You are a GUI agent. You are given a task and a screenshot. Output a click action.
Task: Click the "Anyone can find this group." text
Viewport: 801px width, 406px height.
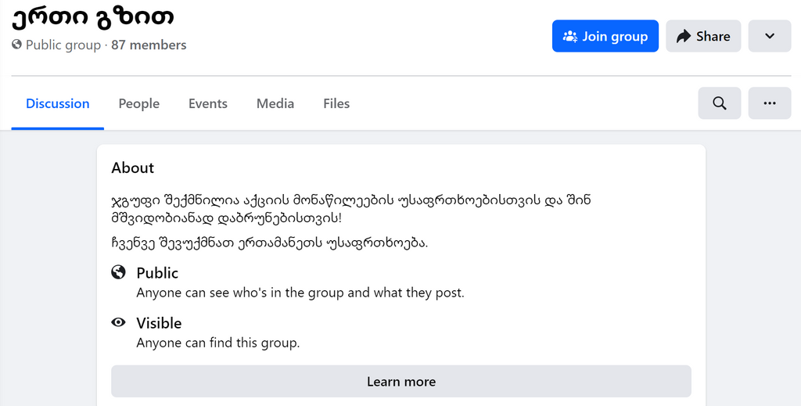[218, 343]
